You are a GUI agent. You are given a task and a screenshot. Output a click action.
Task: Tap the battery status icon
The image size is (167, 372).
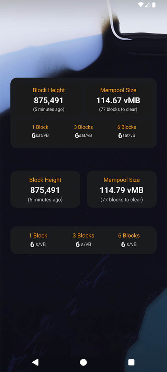[154, 4]
